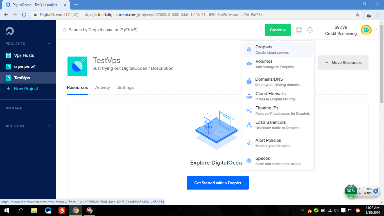Open File Explorer from the taskbar
Screen dimensions: 384x216
point(34,210)
